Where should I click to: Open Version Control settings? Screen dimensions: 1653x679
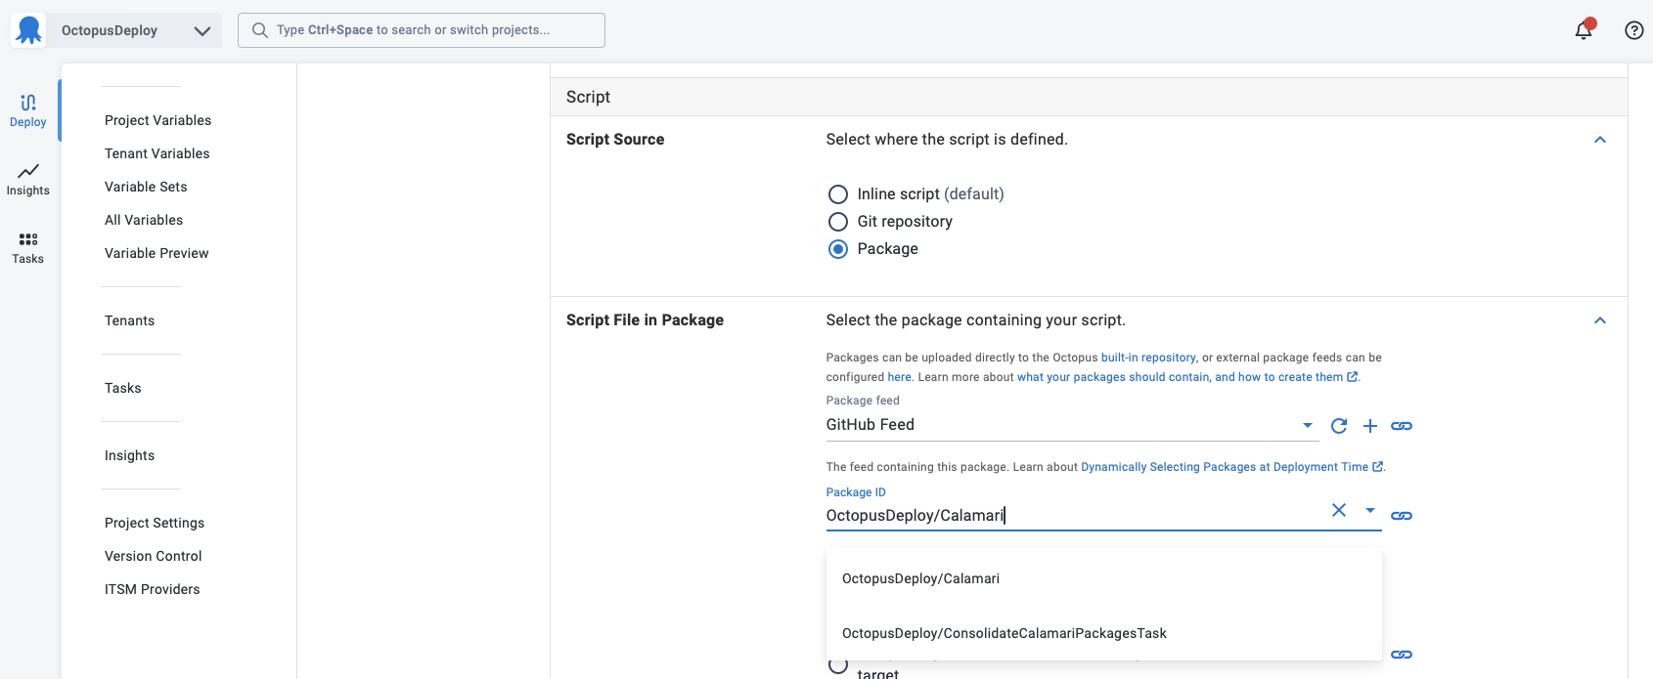tap(154, 556)
